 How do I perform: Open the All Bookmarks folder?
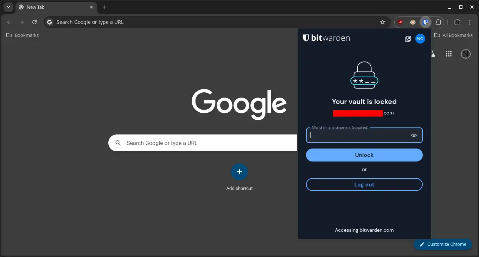tap(453, 35)
